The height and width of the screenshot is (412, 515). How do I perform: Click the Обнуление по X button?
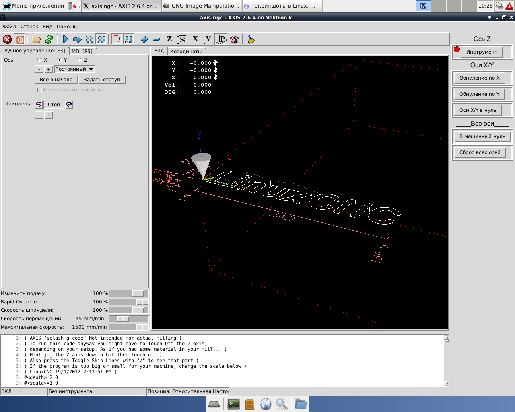(x=480, y=78)
